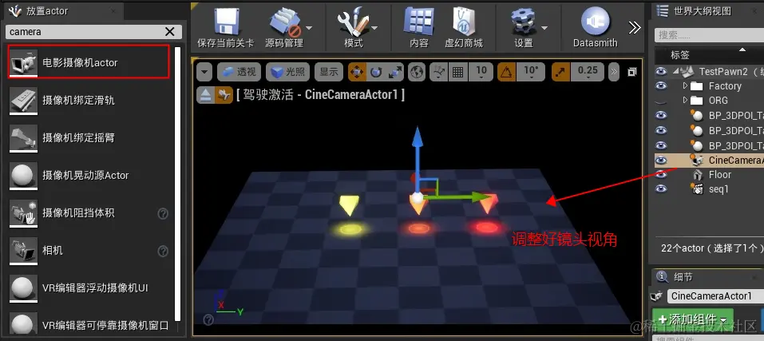Collapse the TestPawn2 tree node

(676, 72)
